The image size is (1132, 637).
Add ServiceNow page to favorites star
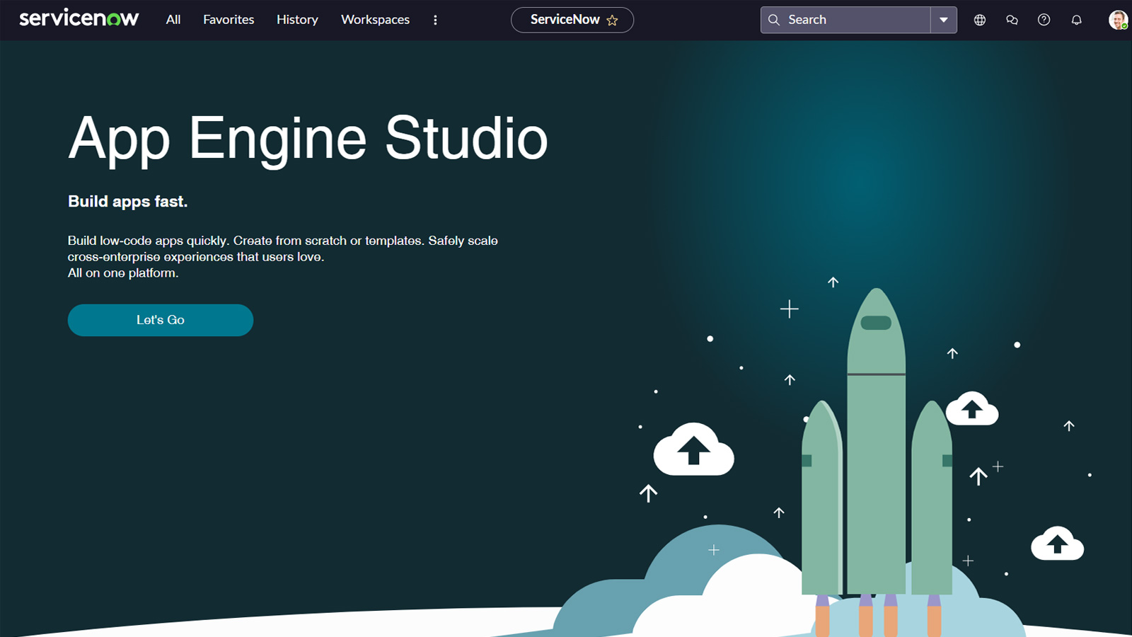point(612,21)
